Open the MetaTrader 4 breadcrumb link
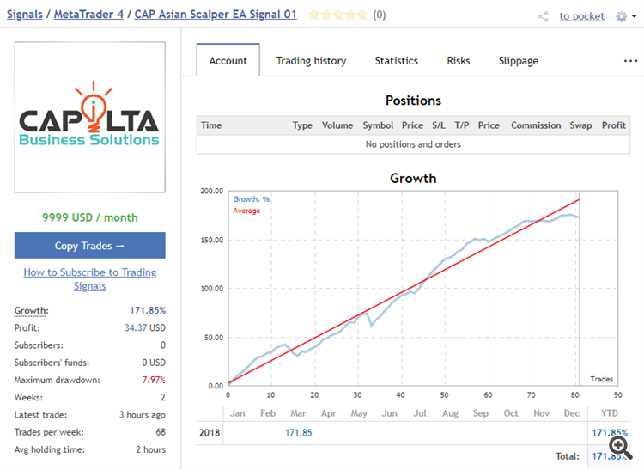644x470 pixels. coord(89,15)
